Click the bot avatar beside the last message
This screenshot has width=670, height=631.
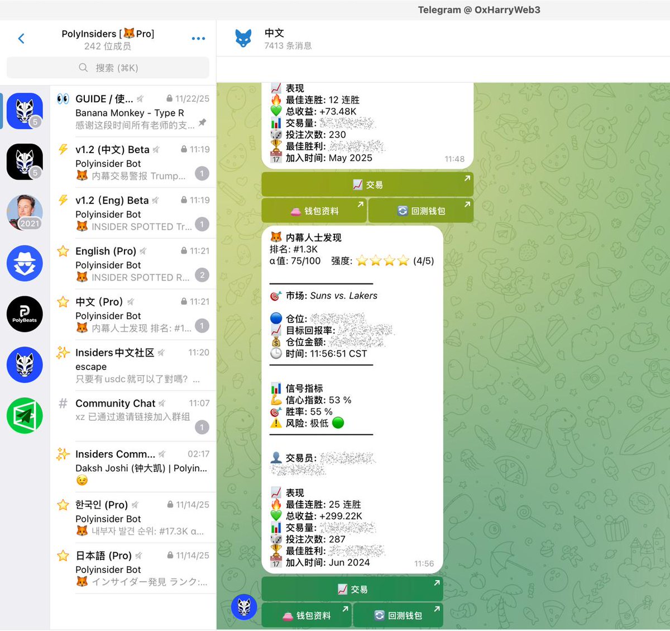pyautogui.click(x=244, y=607)
